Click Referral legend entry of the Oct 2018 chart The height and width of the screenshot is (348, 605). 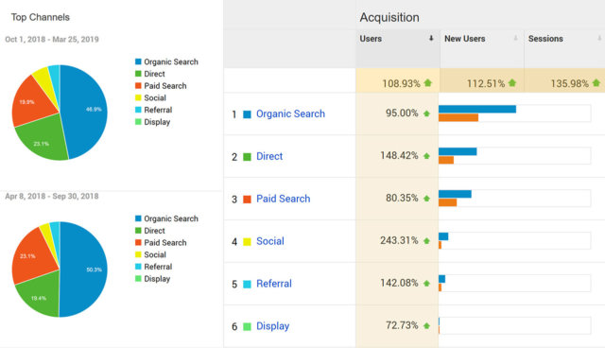[153, 110]
